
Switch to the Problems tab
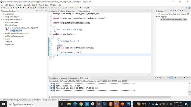click(x=53, y=78)
